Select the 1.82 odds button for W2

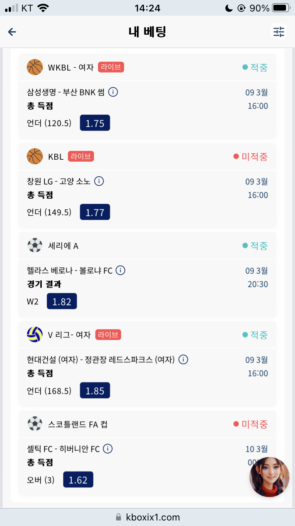click(x=62, y=301)
